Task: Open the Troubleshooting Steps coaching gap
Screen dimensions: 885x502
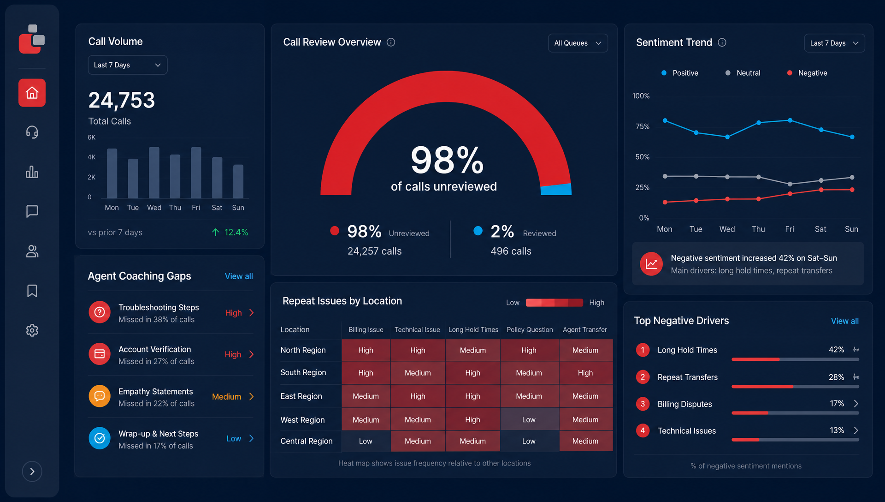Action: point(171,313)
